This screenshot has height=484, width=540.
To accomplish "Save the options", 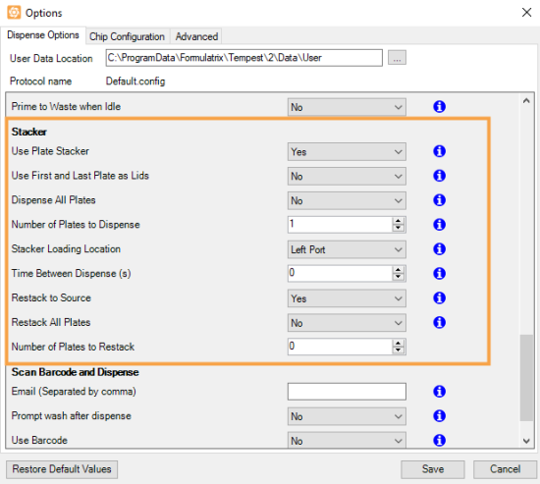I will point(433,469).
